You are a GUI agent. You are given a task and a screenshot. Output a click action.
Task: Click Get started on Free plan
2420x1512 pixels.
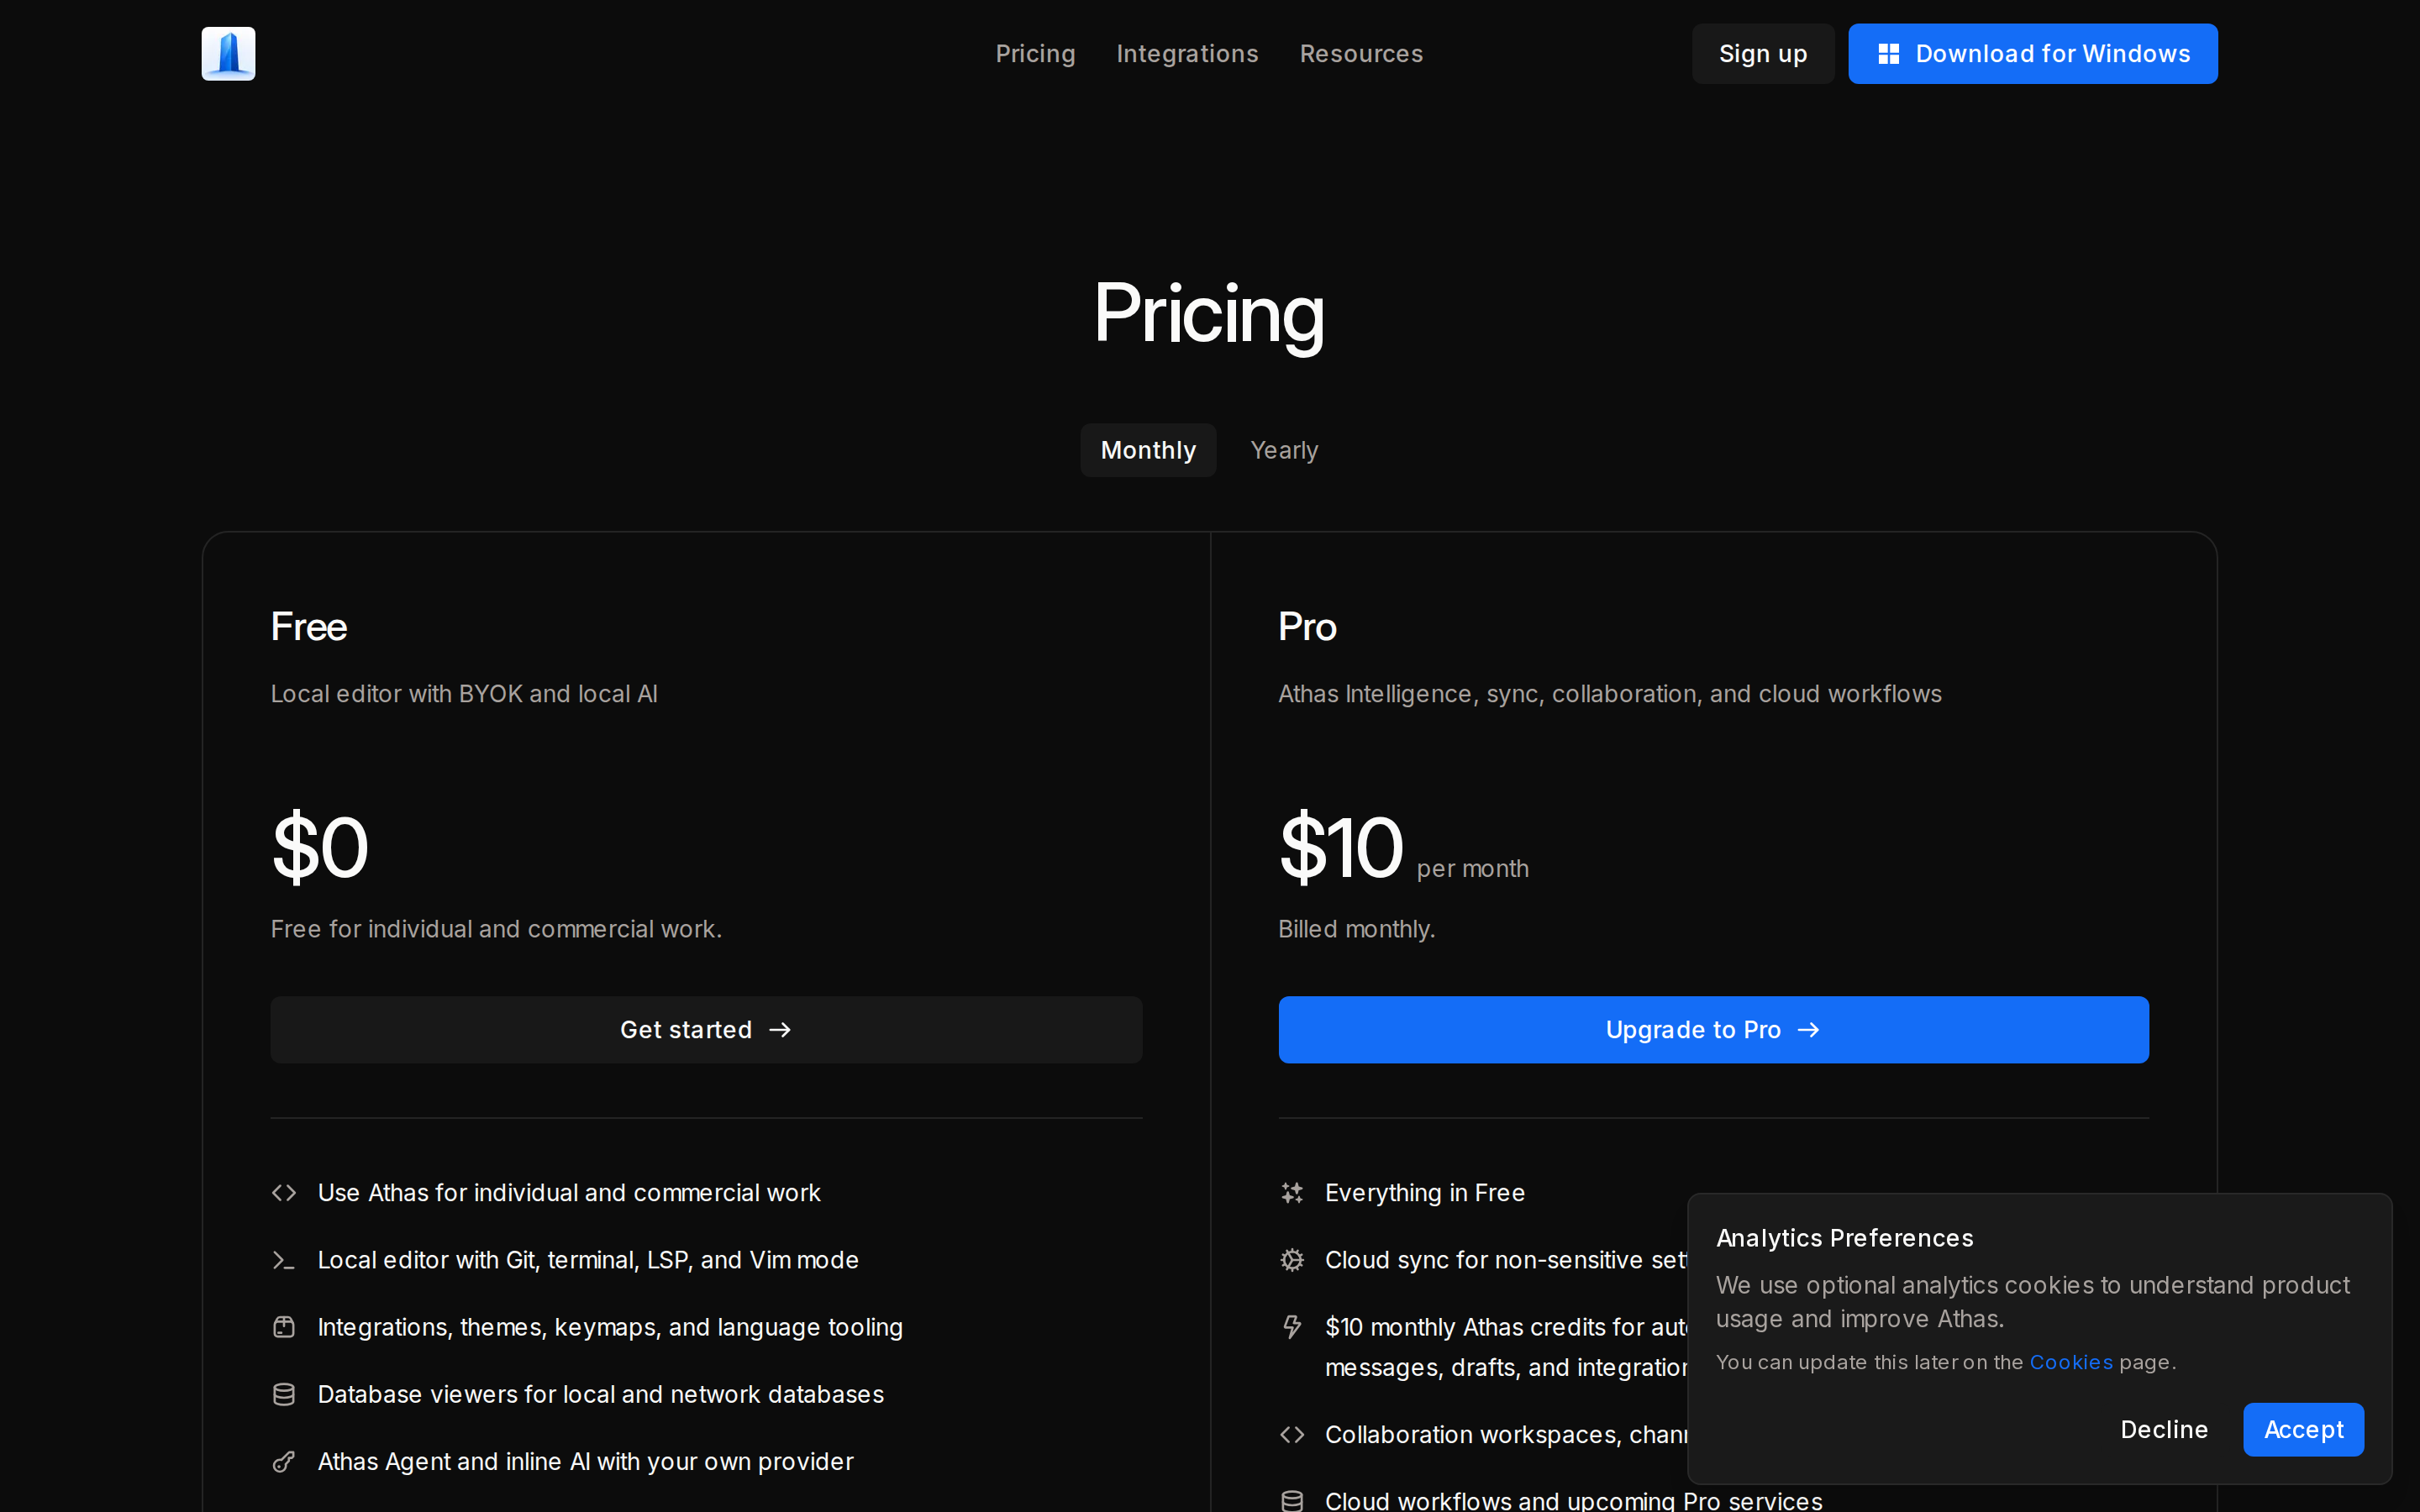click(x=706, y=1030)
